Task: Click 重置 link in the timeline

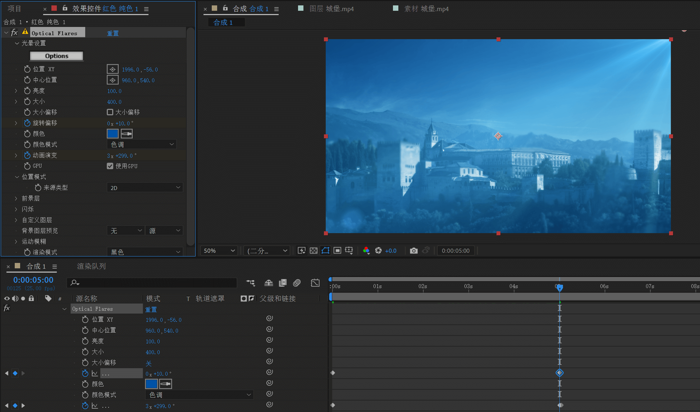Action: pos(151,309)
